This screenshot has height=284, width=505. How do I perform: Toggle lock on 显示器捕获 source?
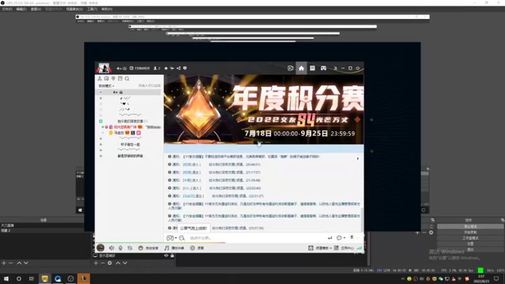172,256
